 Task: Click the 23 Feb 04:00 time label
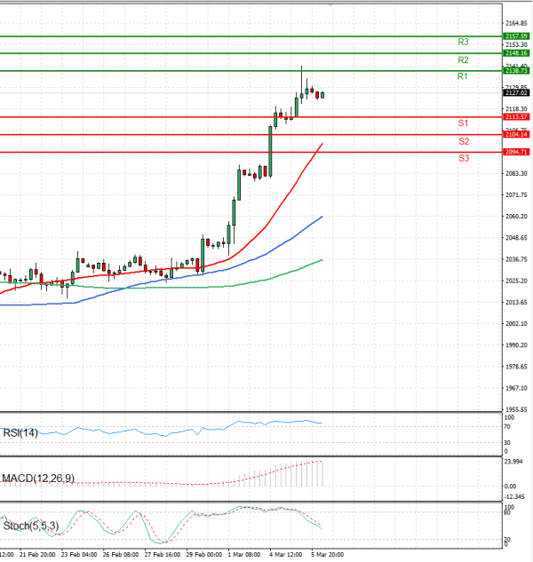[79, 555]
